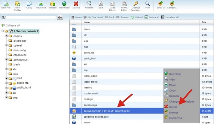Choose Download from context menu
Image resolution: width=214 pixels, height=124 pixels.
click(175, 74)
